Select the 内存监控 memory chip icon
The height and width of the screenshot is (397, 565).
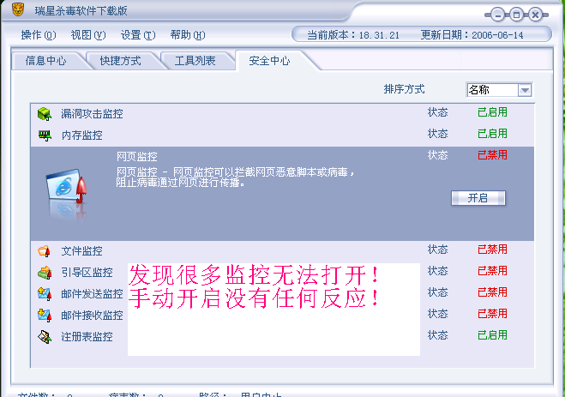(x=45, y=135)
